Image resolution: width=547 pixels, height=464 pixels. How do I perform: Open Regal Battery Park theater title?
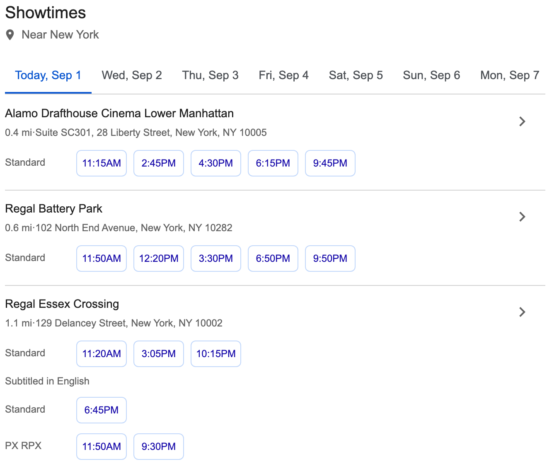(x=53, y=209)
